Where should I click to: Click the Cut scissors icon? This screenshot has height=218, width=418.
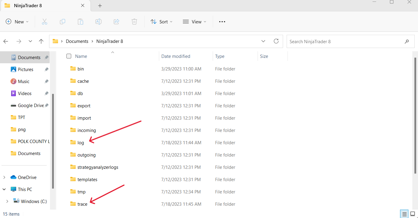tap(45, 22)
